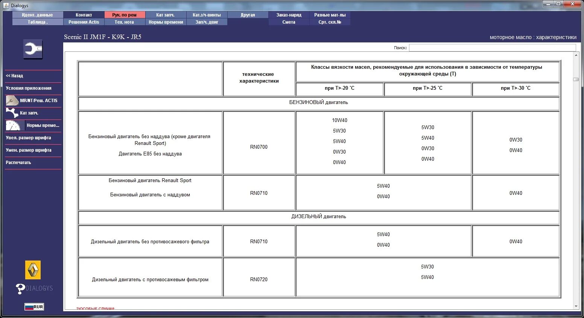Open the Другая tab
The image size is (584, 318).
(x=248, y=15)
